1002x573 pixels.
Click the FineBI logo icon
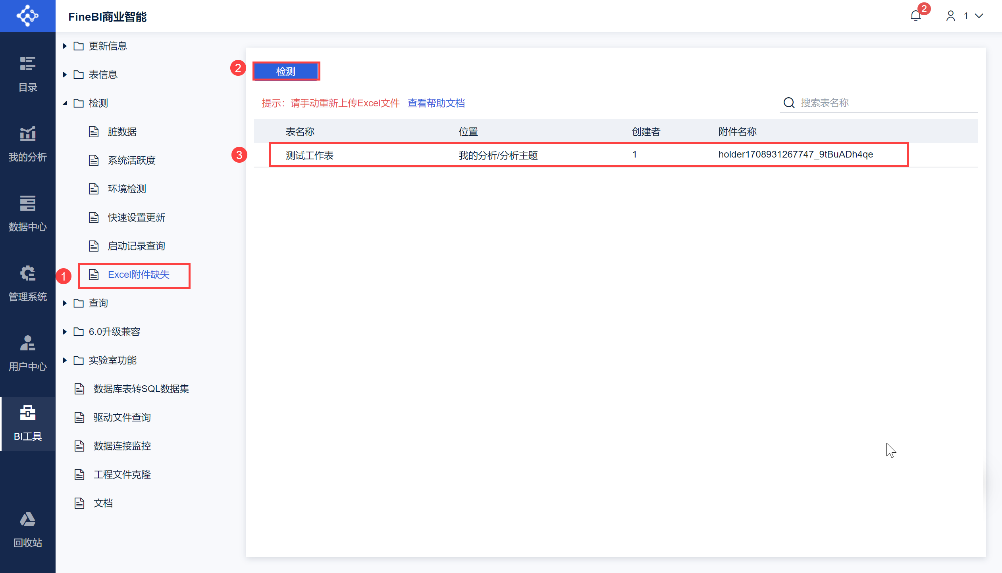point(27,16)
